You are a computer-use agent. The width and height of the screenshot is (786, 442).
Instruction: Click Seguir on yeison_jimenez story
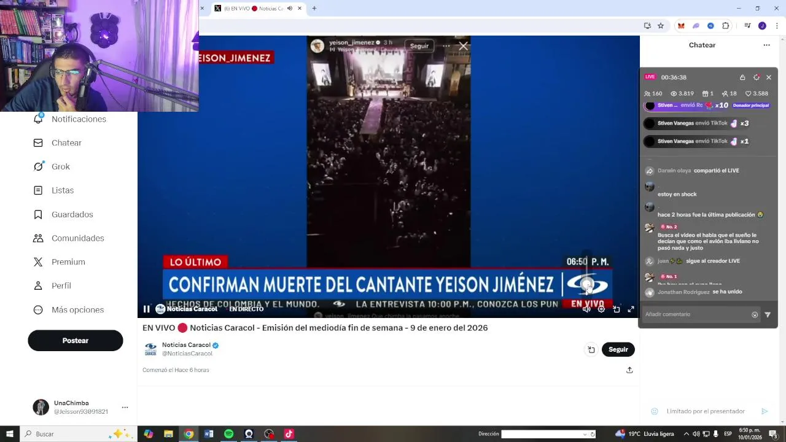point(419,46)
